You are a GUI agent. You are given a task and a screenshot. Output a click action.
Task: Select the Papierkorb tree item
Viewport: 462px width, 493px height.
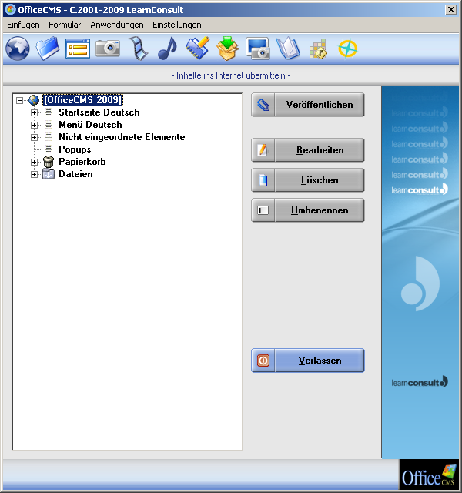click(82, 162)
